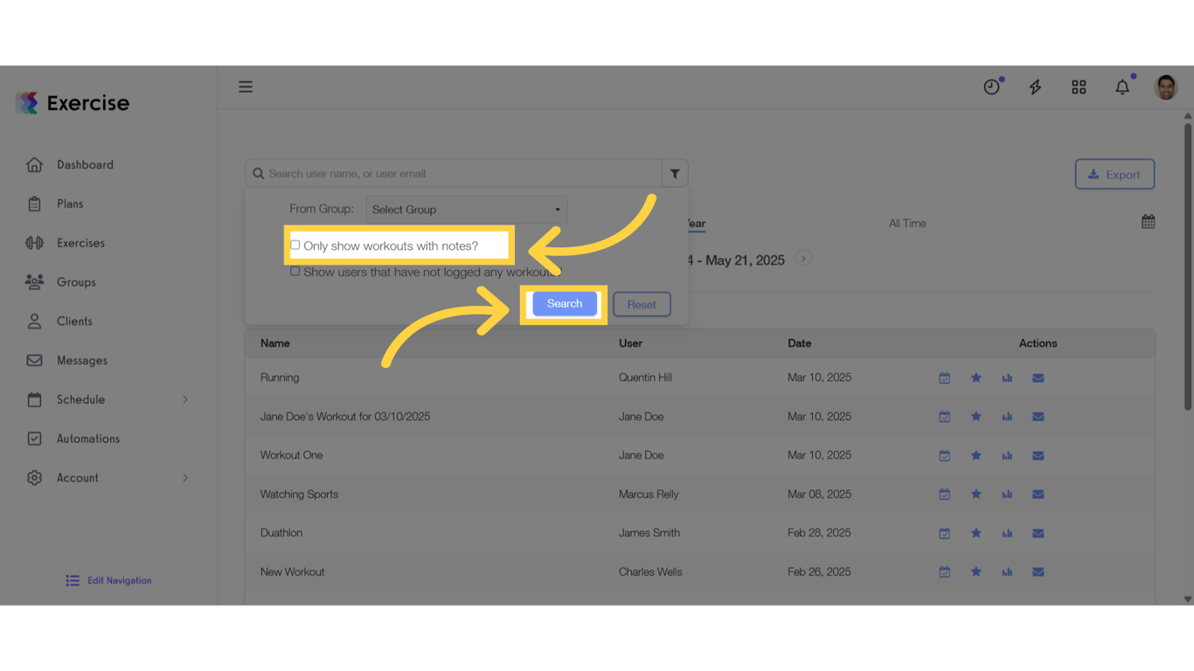
Task: Open notifications via the bell icon
Action: pos(1122,86)
